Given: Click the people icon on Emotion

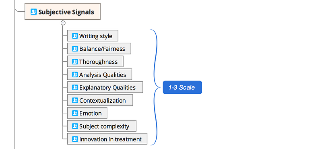Looking at the screenshot, I should point(75,113).
